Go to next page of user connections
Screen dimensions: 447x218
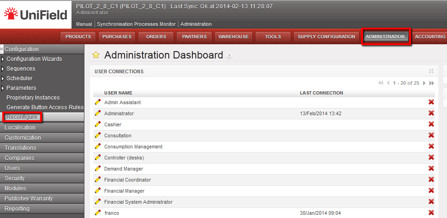coord(424,83)
